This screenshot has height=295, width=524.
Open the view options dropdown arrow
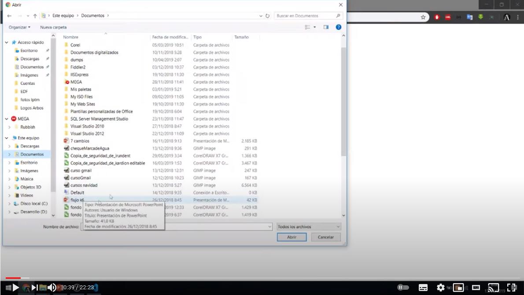coord(314,27)
